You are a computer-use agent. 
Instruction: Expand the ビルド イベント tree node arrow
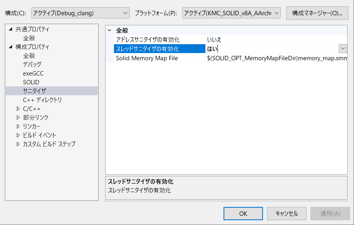(x=18, y=135)
